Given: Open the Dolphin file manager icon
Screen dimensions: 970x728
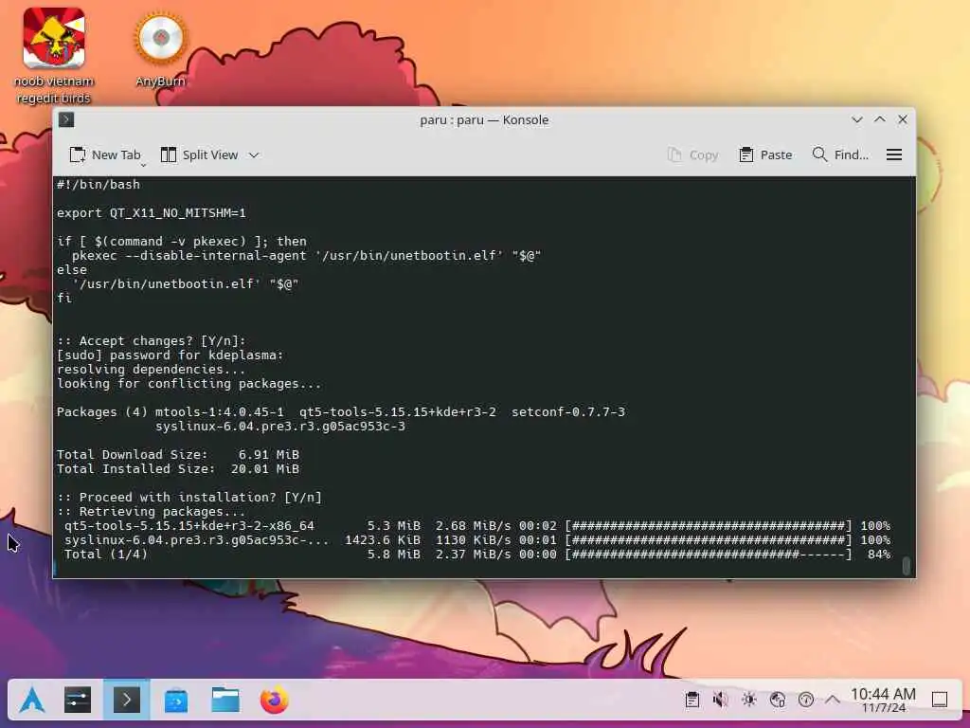Looking at the screenshot, I should 225,701.
